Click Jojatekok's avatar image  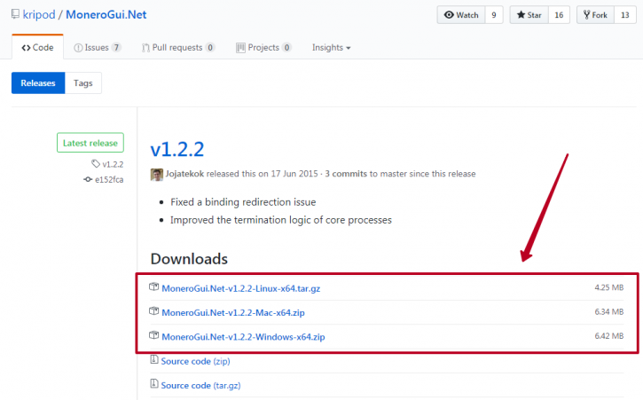point(157,175)
